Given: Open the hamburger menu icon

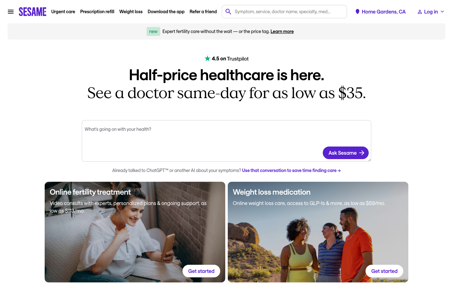Looking at the screenshot, I should [11, 12].
